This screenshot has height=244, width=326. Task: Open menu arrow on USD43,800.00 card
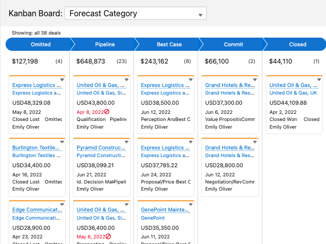tap(126, 80)
